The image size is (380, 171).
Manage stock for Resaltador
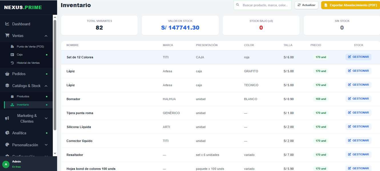pyautogui.click(x=358, y=154)
